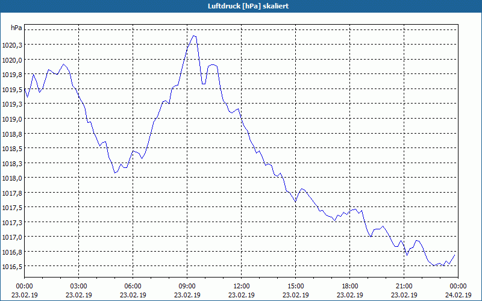Click the 1018,3 pressure label
The image size is (482, 301).
[x=12, y=164]
